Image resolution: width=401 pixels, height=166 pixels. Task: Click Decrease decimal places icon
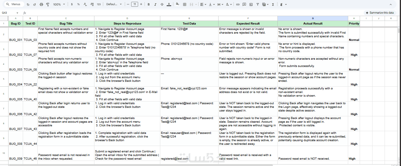pos(85,5)
